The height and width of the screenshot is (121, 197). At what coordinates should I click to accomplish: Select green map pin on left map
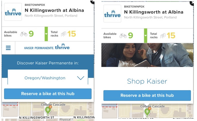click(x=48, y=110)
